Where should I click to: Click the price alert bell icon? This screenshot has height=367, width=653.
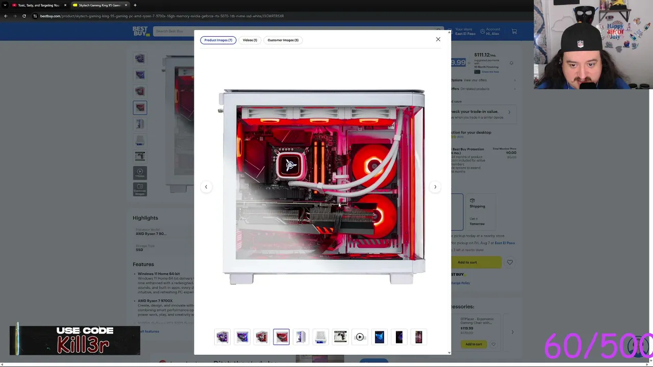coord(511,63)
